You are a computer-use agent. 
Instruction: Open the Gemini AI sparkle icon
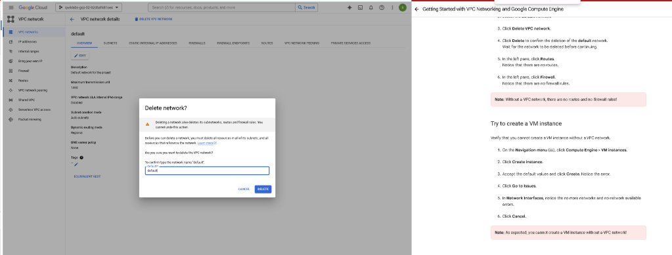click(349, 8)
